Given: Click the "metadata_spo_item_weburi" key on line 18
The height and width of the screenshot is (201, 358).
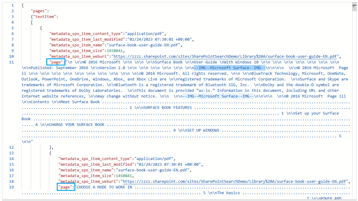Looking at the screenshot, I should (x=88, y=181).
